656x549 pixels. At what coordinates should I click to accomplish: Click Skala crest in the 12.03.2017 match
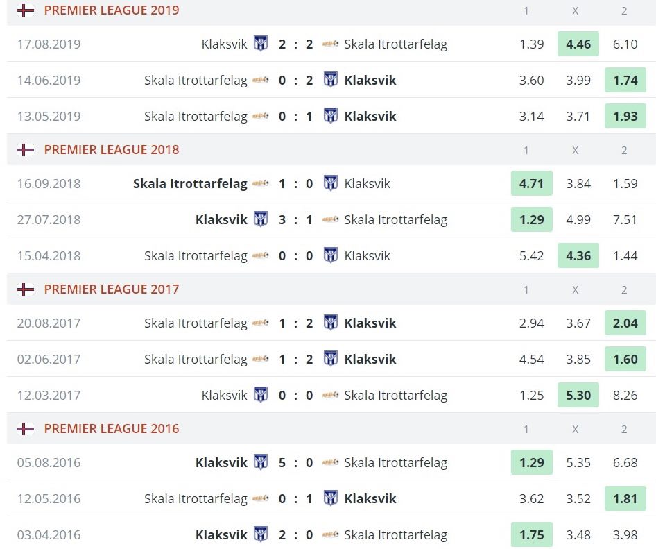(x=331, y=396)
